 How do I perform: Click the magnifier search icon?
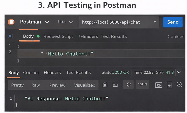[x=179, y=85]
